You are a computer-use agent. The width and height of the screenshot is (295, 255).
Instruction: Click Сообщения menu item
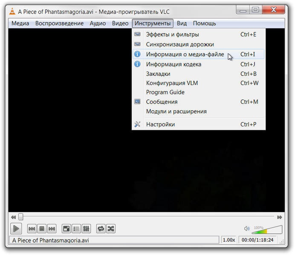[162, 102]
